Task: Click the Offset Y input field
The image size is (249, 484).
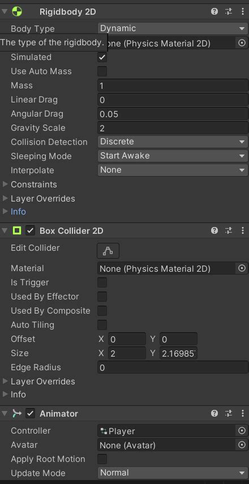Action: [178, 339]
